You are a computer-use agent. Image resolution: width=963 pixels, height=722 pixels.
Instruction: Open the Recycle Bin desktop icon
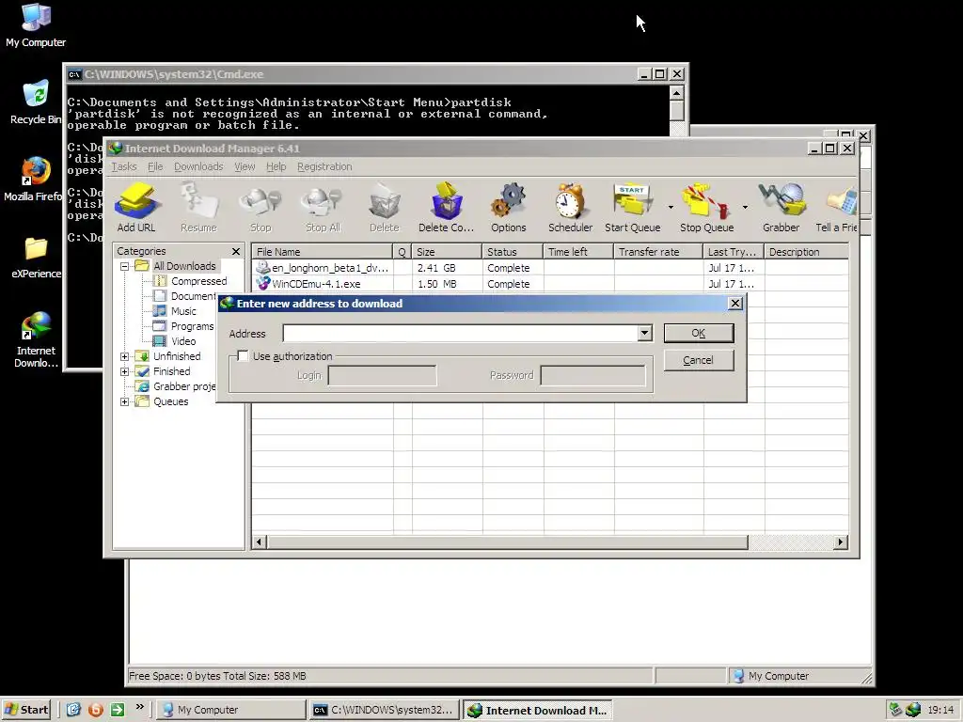[36, 102]
